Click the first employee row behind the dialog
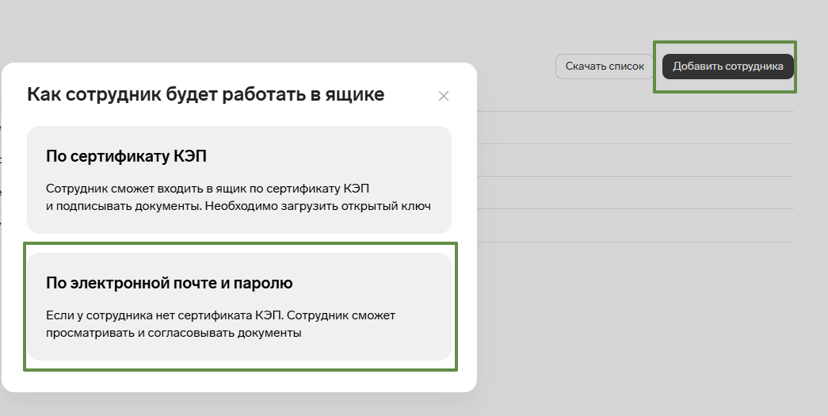 pos(634,128)
